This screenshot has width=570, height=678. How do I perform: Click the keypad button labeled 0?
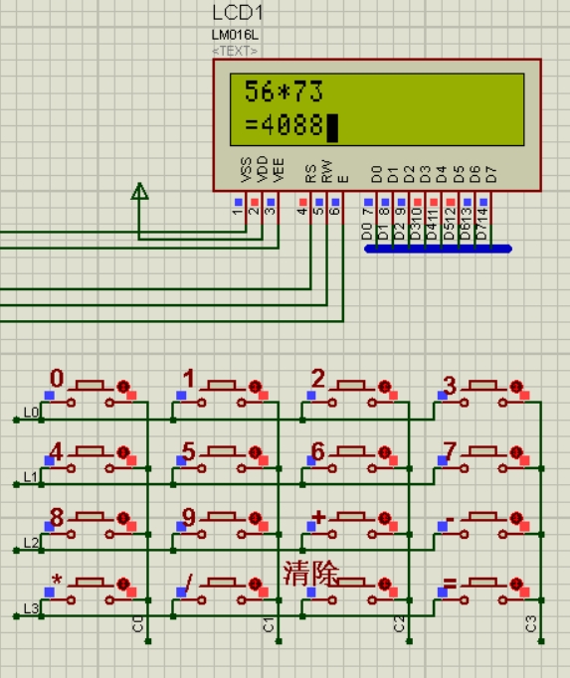(x=90, y=386)
